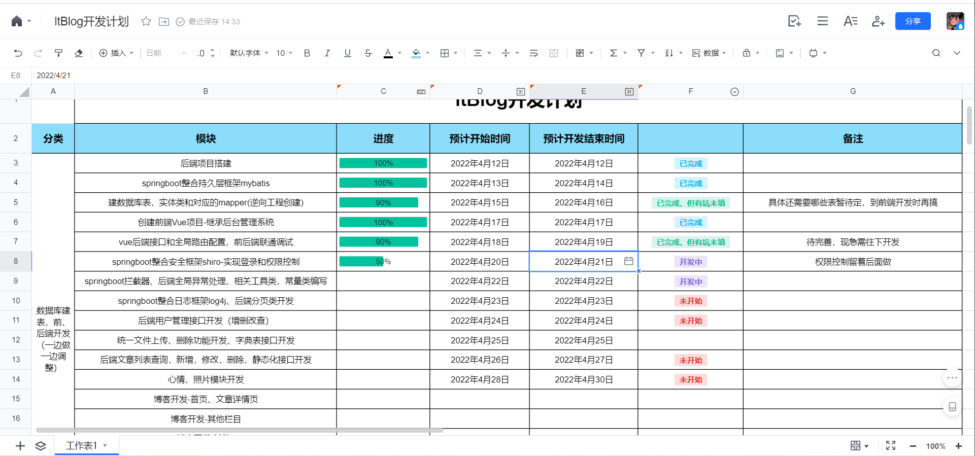Open the calendar picker in cell E8
This screenshot has height=456, width=975.
tap(629, 261)
